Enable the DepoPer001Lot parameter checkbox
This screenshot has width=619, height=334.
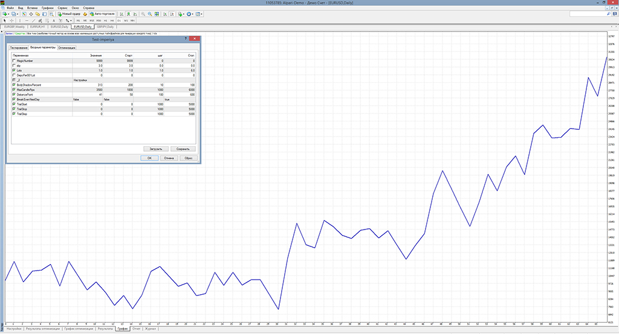(x=14, y=75)
